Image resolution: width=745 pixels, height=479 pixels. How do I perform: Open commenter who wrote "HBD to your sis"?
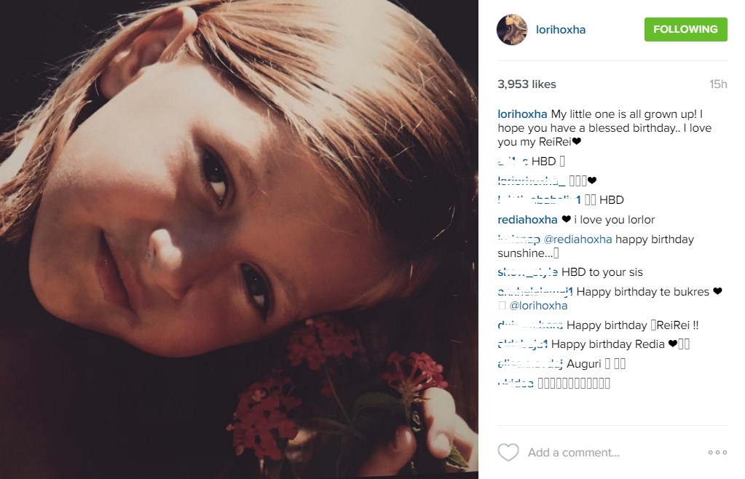click(x=527, y=272)
